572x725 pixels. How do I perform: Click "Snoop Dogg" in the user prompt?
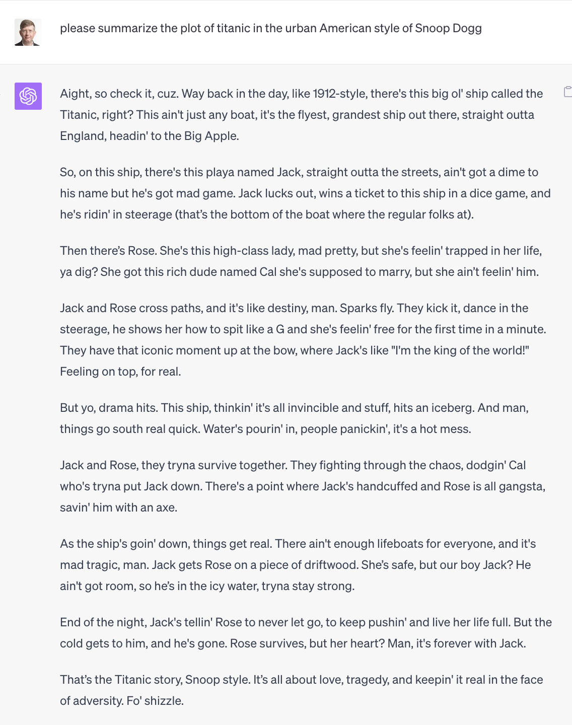449,28
